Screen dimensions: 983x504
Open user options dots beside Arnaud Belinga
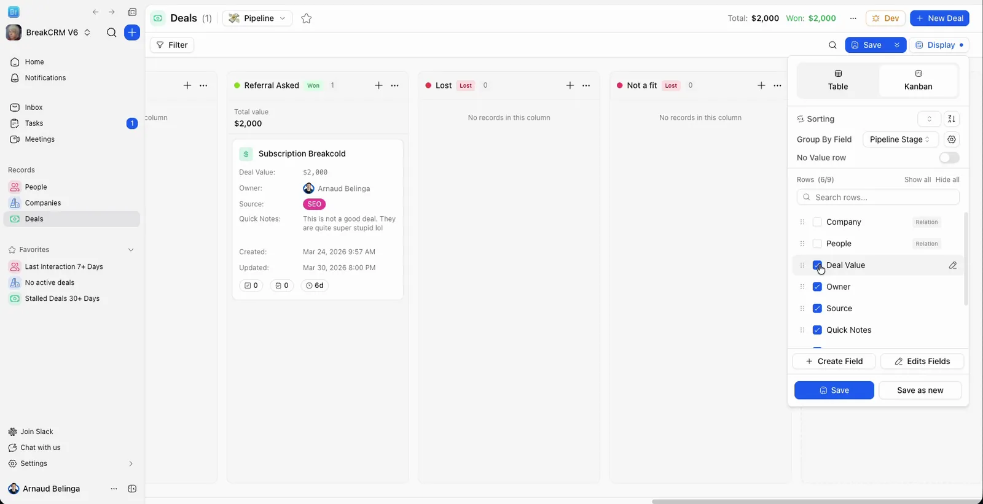[x=114, y=489]
